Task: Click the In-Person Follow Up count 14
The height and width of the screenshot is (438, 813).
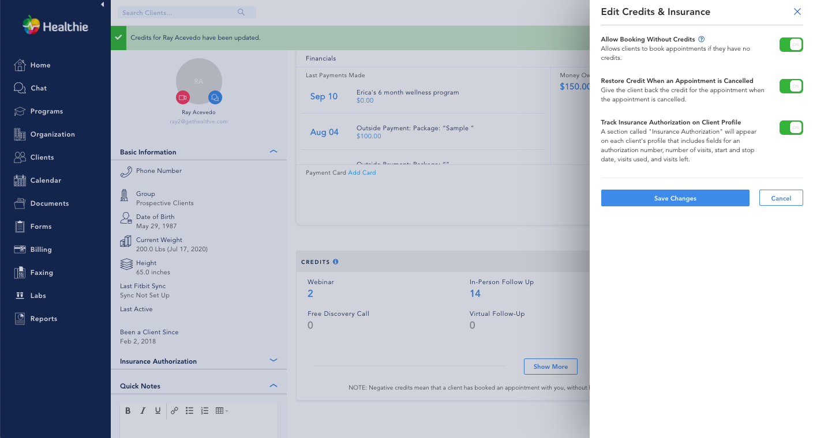Action: tap(475, 294)
